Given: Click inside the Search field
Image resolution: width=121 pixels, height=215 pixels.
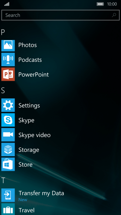Looking at the screenshot, I should coord(60,15).
